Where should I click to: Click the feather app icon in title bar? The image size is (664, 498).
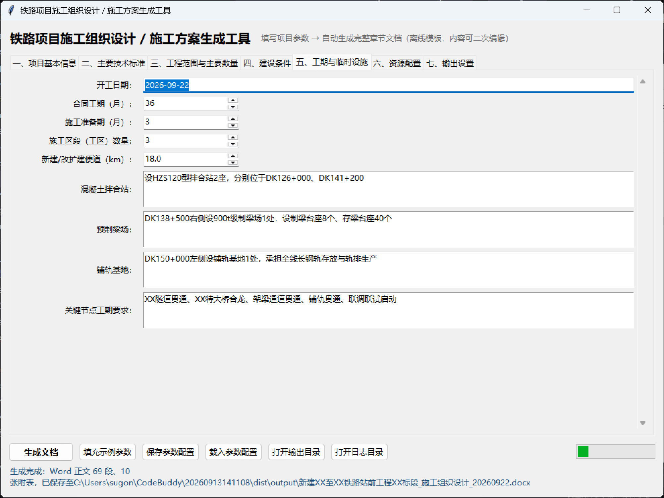11,10
